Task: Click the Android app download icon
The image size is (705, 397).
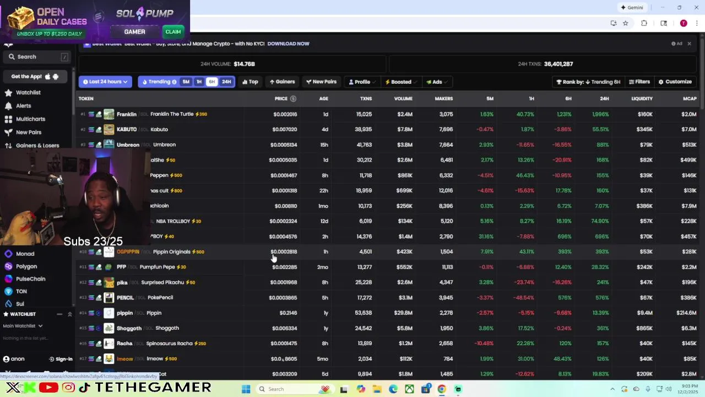Action: click(x=56, y=77)
